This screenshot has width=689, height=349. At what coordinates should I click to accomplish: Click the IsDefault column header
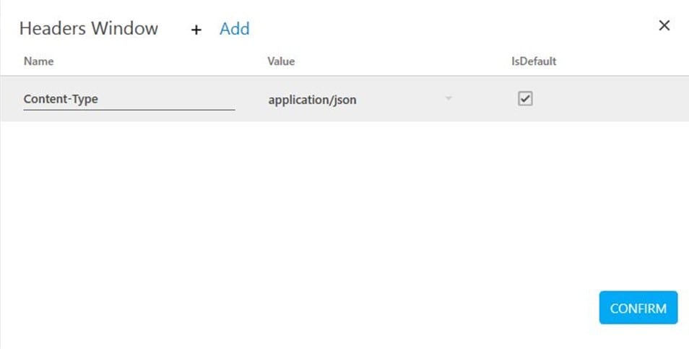[533, 61]
